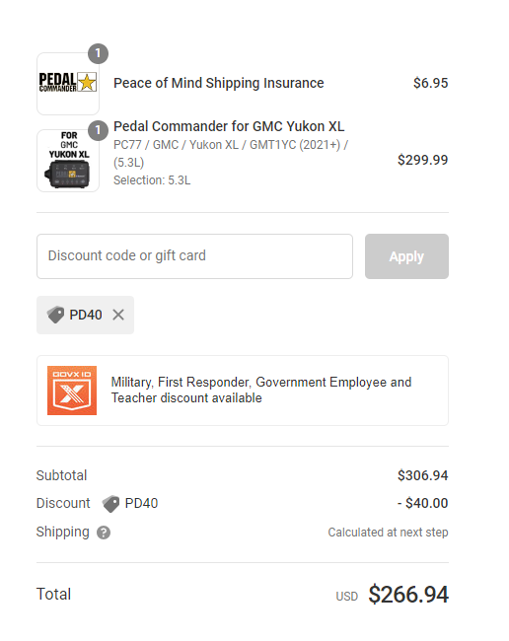Click the quantity badge on shipping insurance
Image resolution: width=509 pixels, height=641 pixels.
98,53
